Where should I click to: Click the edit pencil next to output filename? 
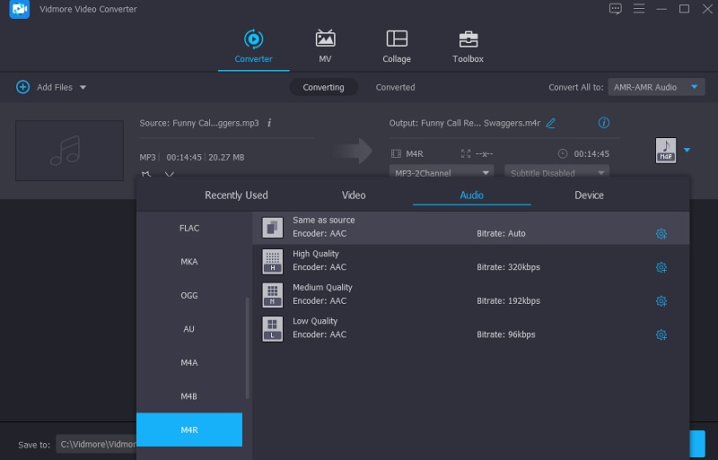click(x=551, y=123)
